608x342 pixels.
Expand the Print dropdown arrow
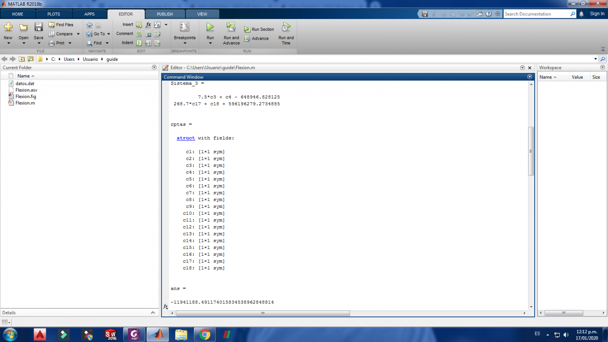tap(70, 43)
